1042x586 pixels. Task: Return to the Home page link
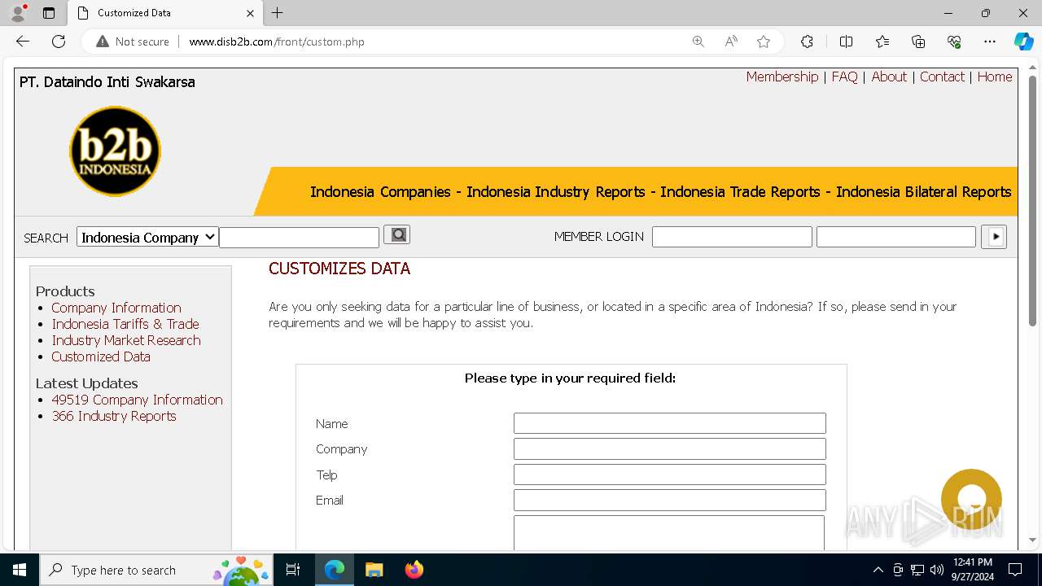pyautogui.click(x=995, y=77)
